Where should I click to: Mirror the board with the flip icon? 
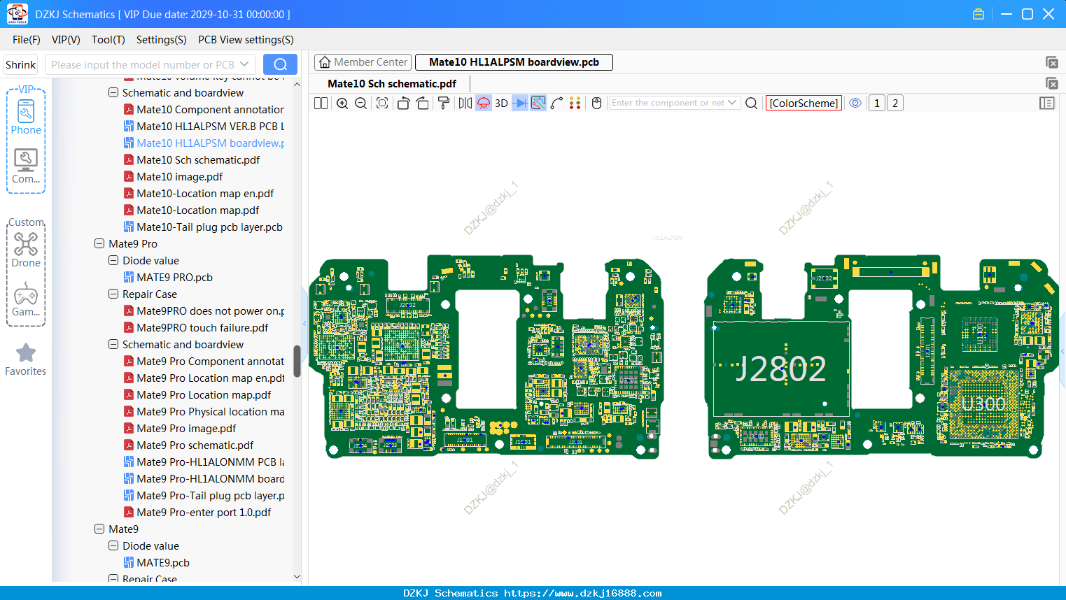[465, 103]
